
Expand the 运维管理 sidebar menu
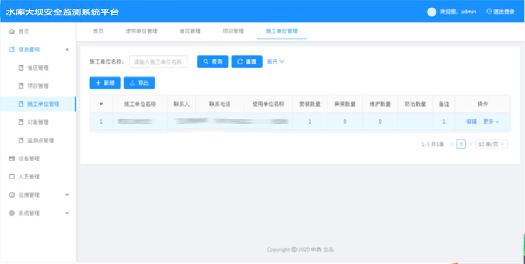coord(67,195)
